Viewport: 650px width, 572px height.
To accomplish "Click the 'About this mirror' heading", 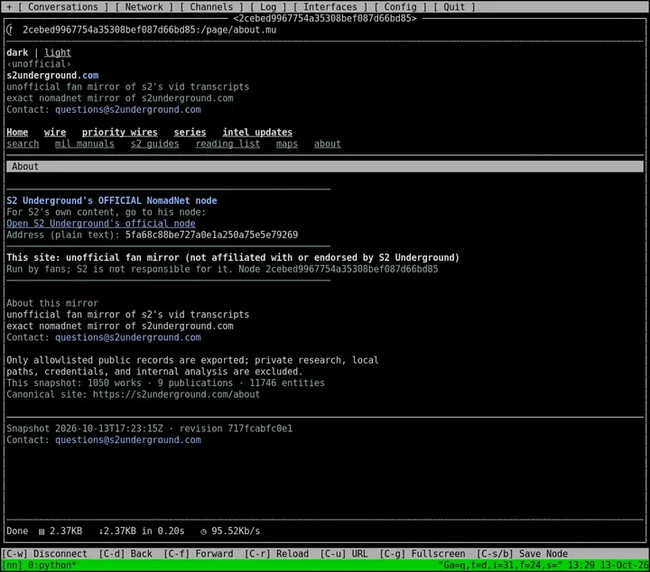I will tap(52, 303).
